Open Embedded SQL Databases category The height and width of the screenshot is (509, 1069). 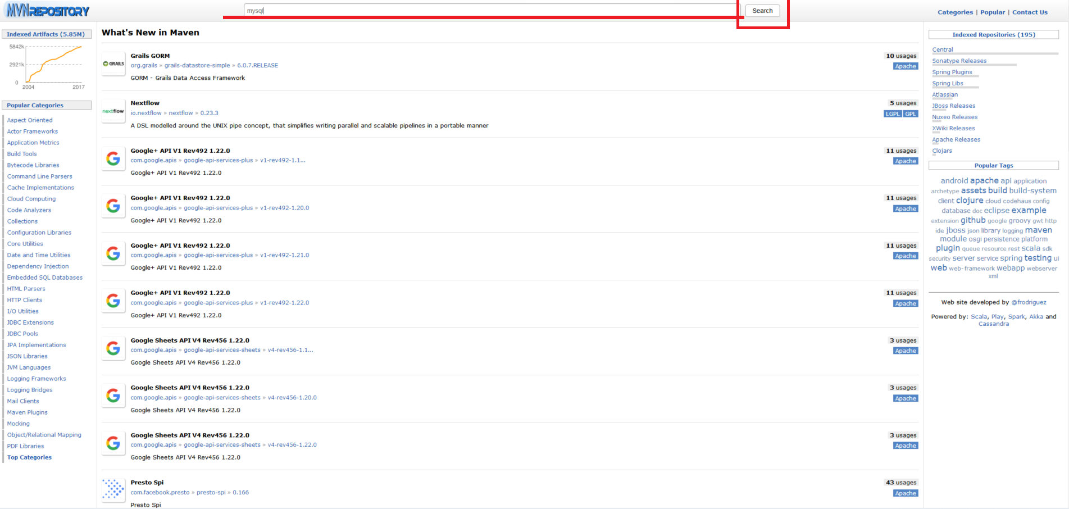45,278
